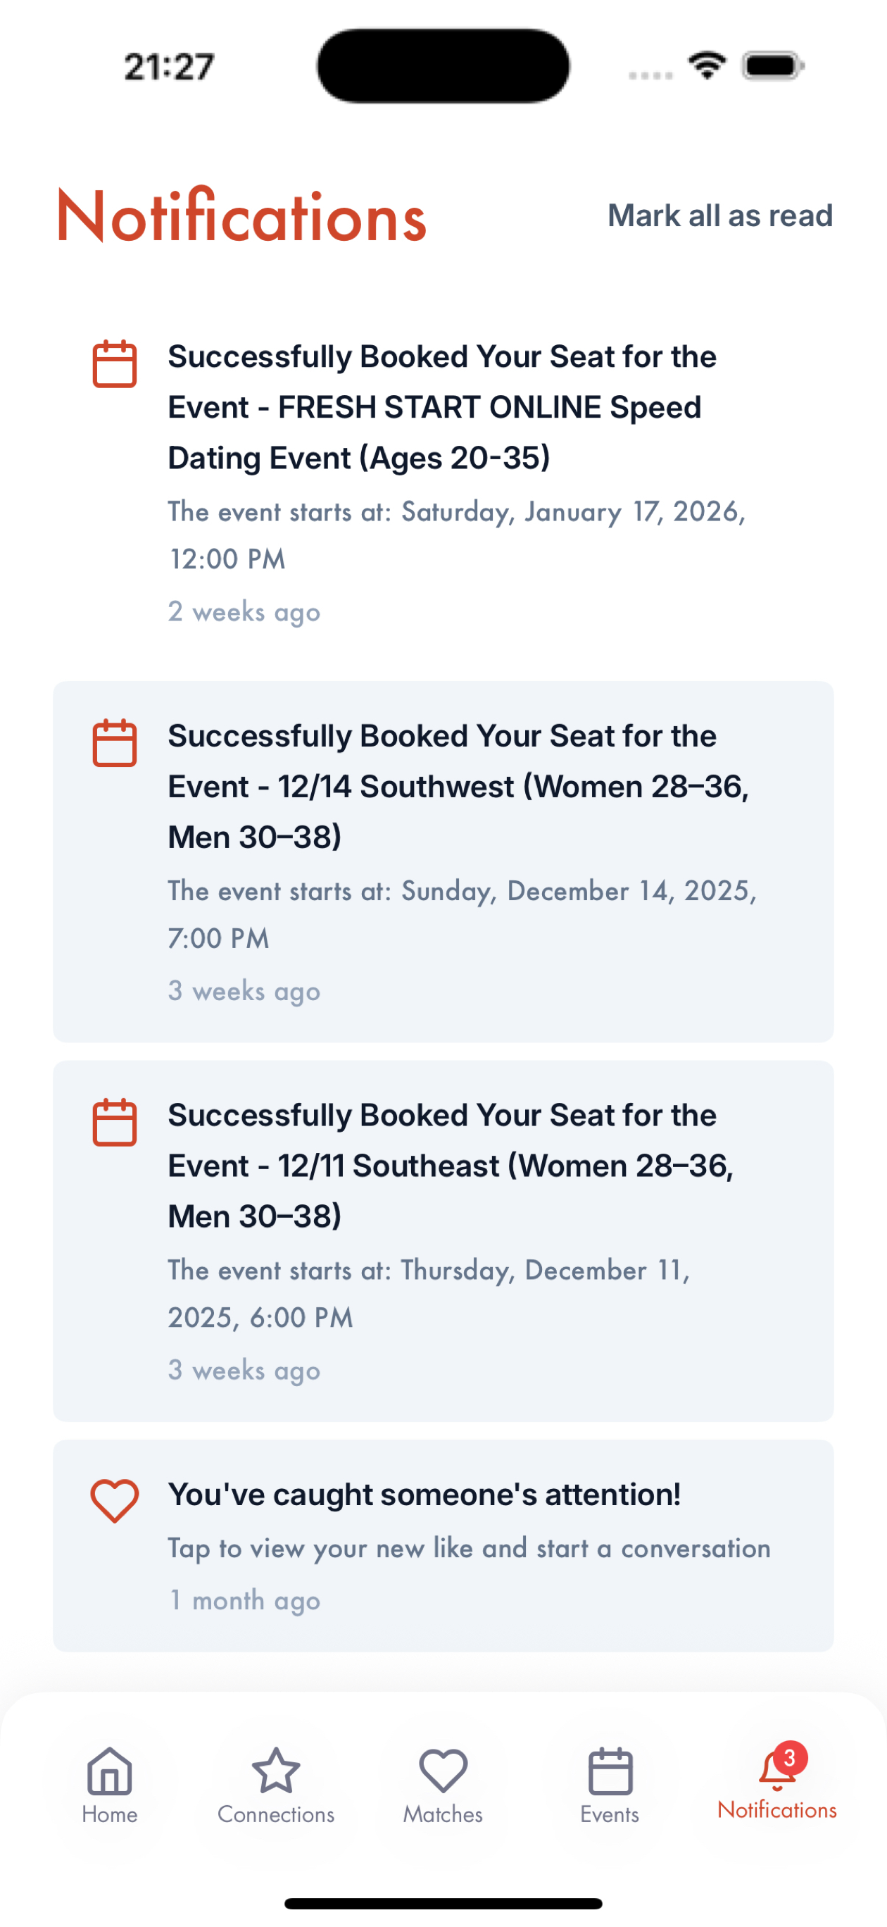Open 12/14 Southwest booking notification title
This screenshot has height=1927, width=887.
(x=458, y=786)
